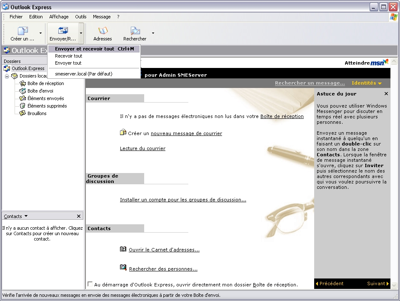Image resolution: width=400 pixels, height=301 pixels.
Task: Click the vertical scrollbar up arrow
Action: [x=394, y=61]
